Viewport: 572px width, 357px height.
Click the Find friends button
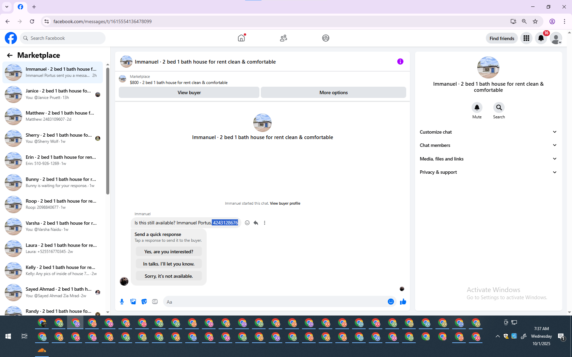pyautogui.click(x=502, y=38)
